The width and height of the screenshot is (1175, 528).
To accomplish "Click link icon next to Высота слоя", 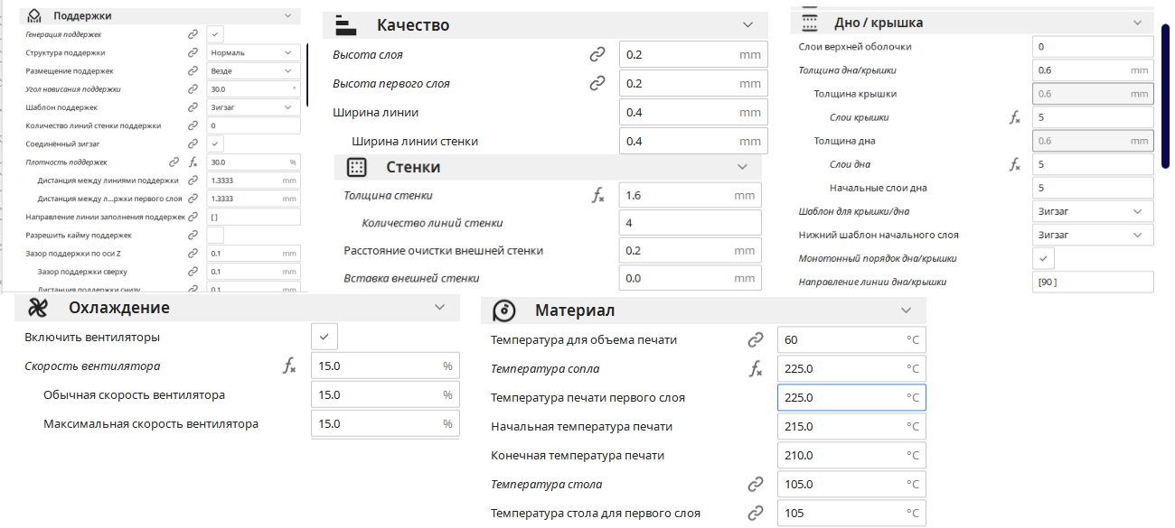I will tap(597, 55).
